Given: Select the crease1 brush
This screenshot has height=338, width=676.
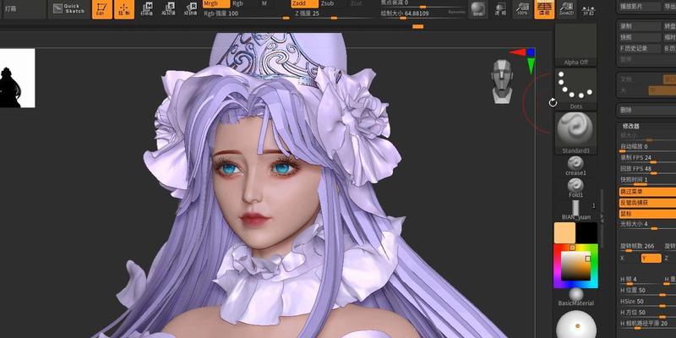Looking at the screenshot, I should coord(575,166).
